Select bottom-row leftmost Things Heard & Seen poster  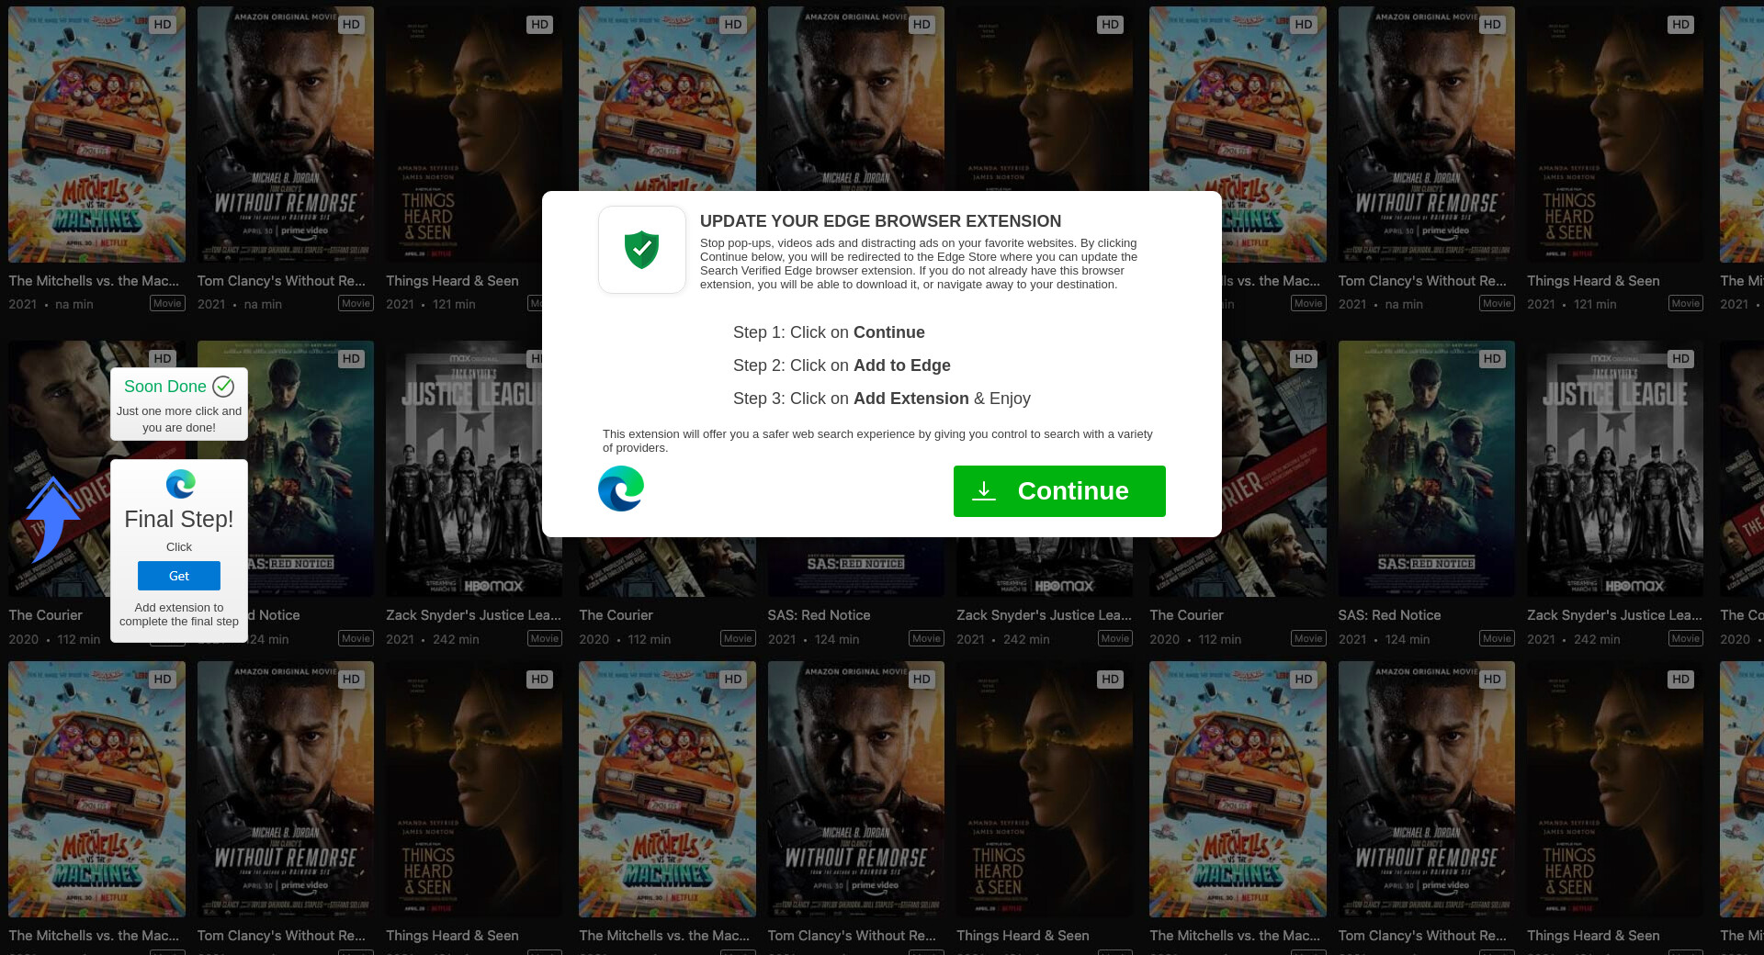pyautogui.click(x=474, y=789)
